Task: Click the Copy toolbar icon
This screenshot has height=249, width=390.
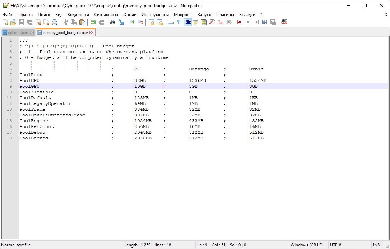Action: (x=74, y=22)
